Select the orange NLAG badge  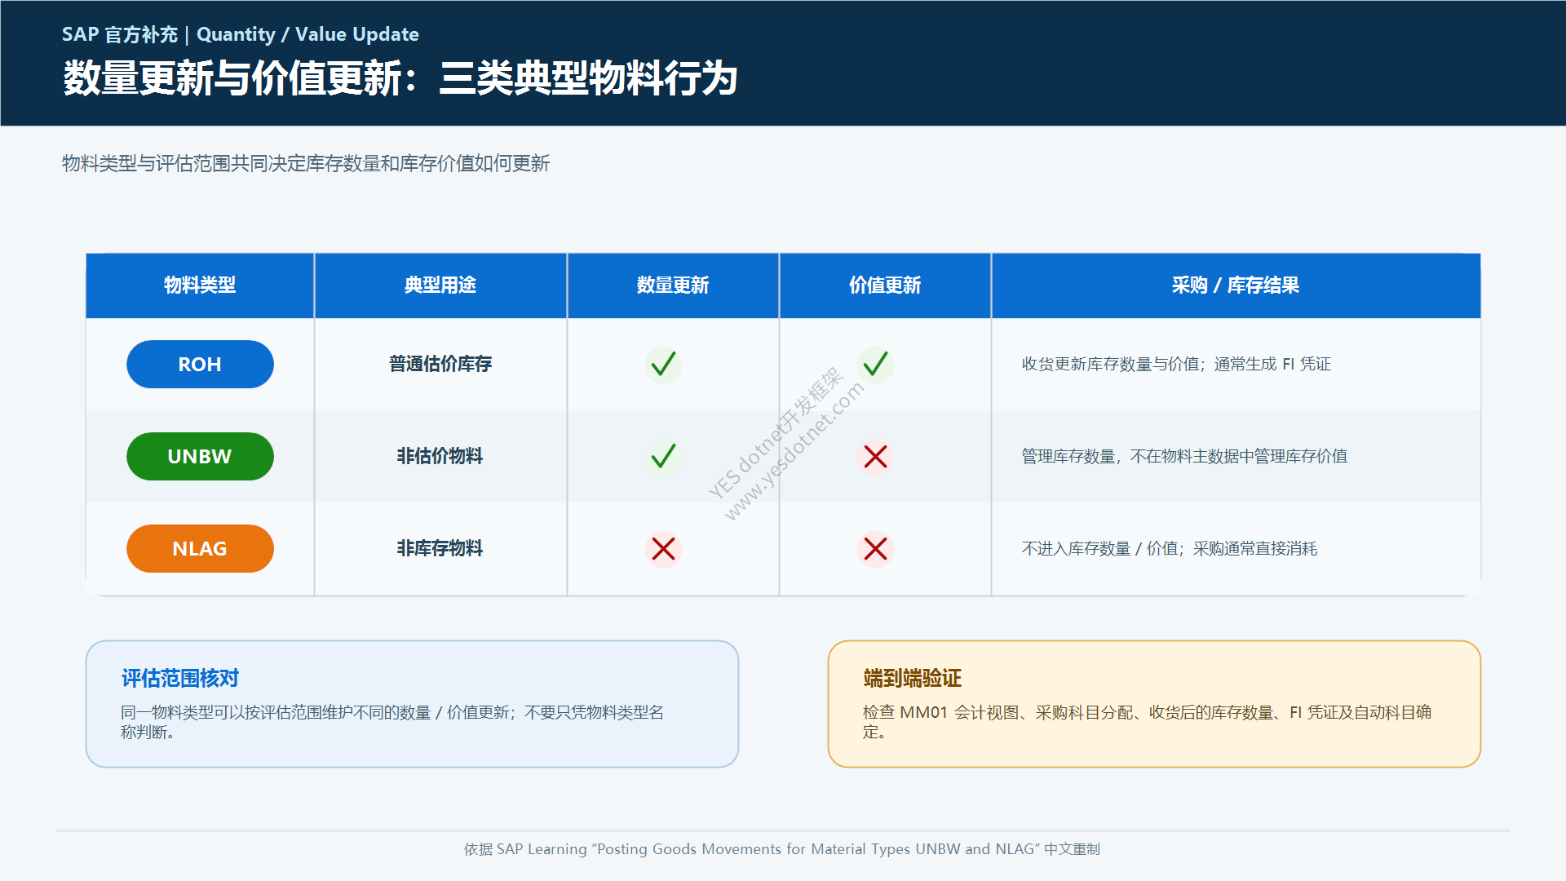tap(200, 548)
